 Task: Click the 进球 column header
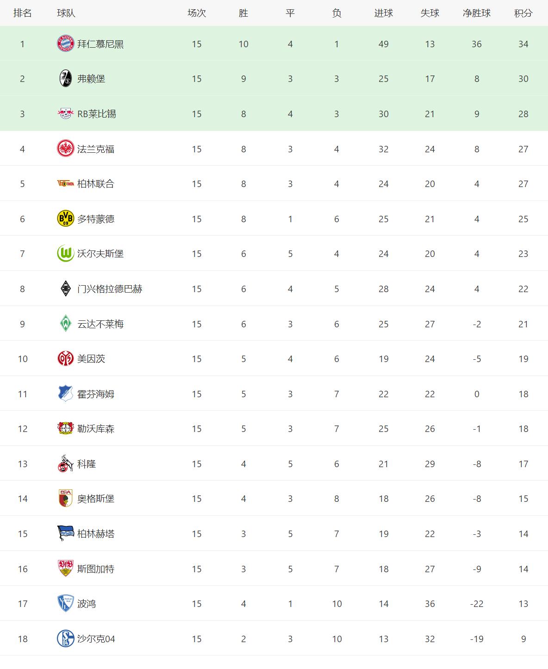383,13
